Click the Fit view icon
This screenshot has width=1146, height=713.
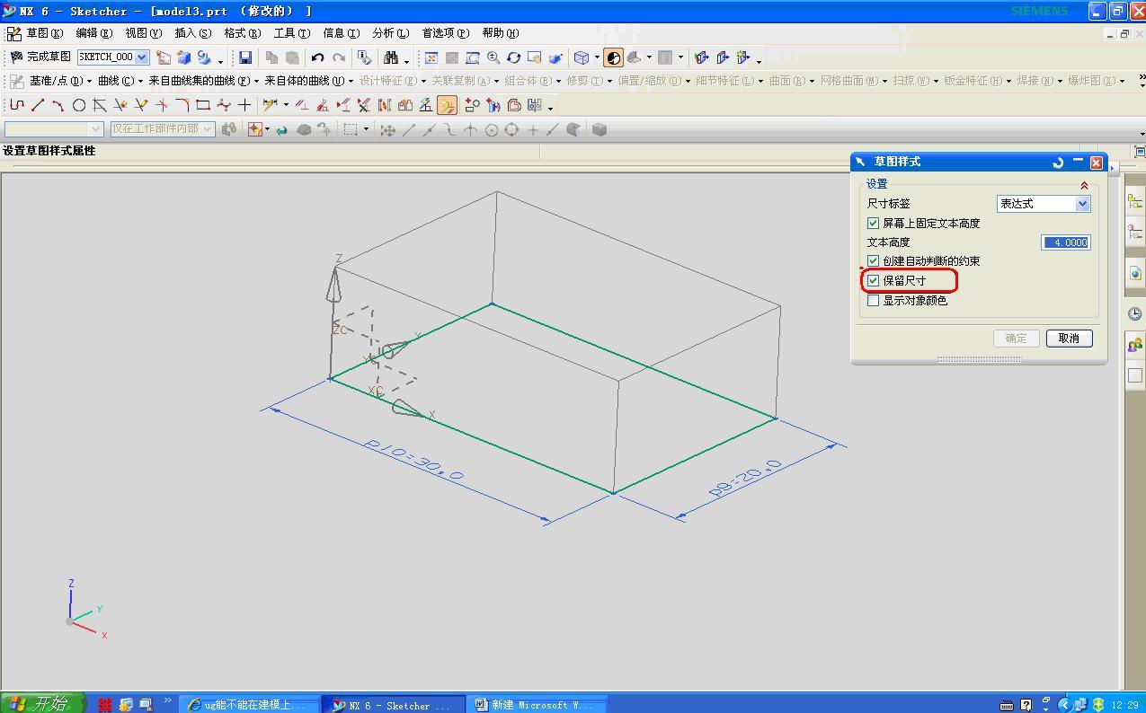point(431,57)
